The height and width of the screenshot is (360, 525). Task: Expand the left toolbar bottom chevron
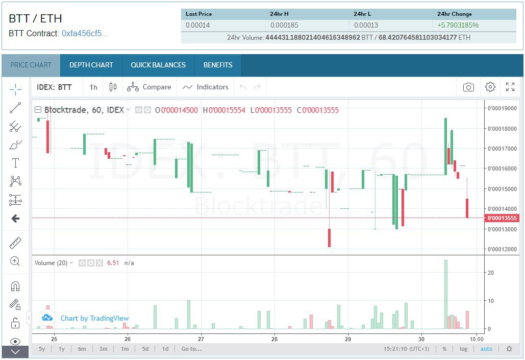coord(15,352)
